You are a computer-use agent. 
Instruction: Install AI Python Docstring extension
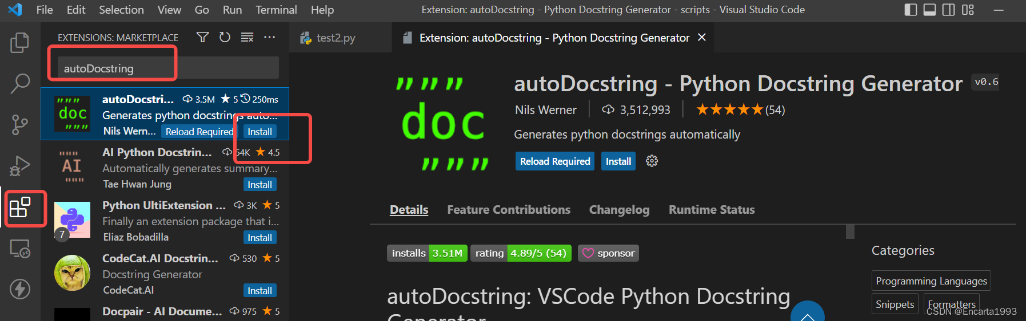(x=260, y=185)
